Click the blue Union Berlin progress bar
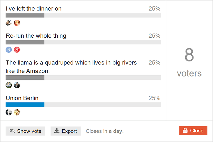 point(25,105)
